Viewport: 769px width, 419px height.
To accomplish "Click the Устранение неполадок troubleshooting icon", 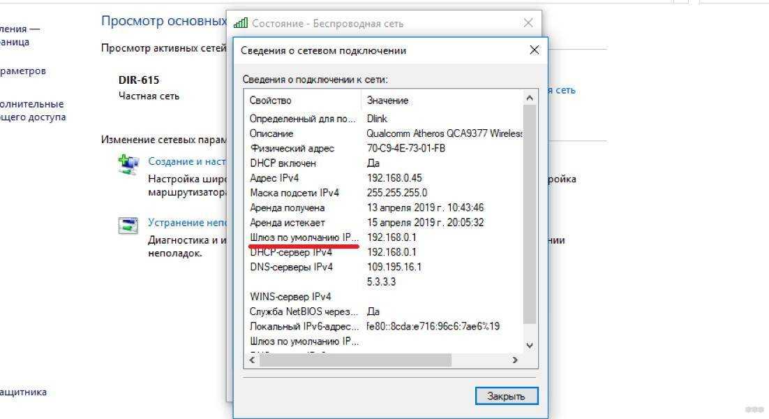I will 128,225.
